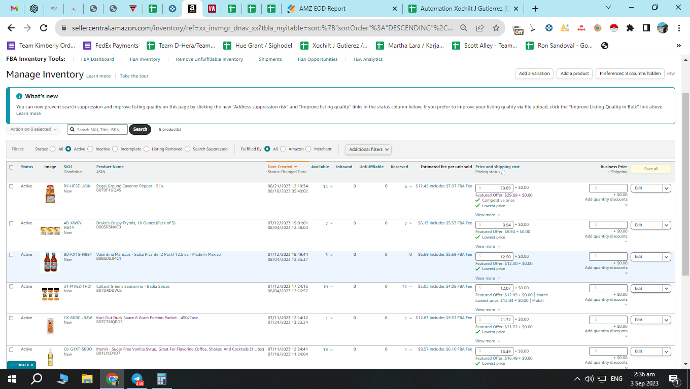Check the box for Regal Ground Cayenne Pepper row
The image size is (690, 389).
pos(11,186)
